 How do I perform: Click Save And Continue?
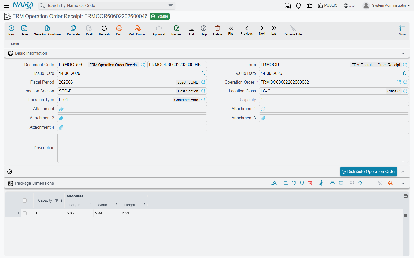pyautogui.click(x=47, y=30)
